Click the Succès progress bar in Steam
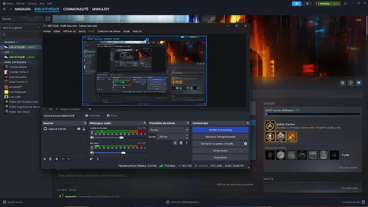Image resolution: width=368 pixels, height=207 pixels. tap(313, 114)
